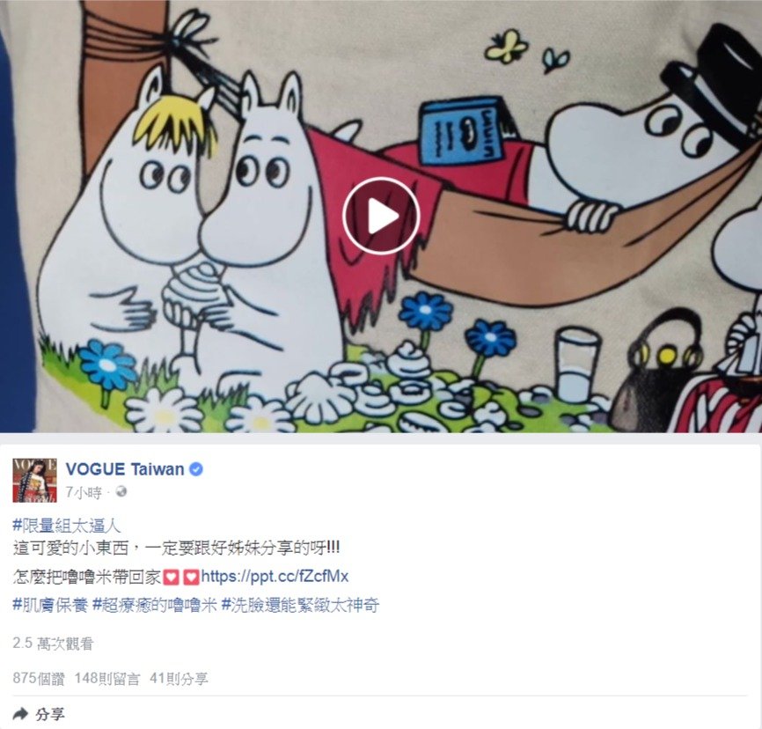Click the share arrow icon

pyautogui.click(x=20, y=713)
